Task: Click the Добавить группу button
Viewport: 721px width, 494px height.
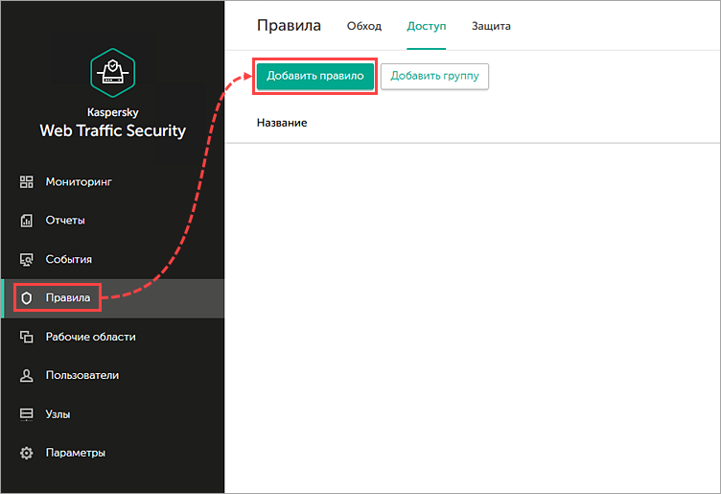Action: coord(434,76)
